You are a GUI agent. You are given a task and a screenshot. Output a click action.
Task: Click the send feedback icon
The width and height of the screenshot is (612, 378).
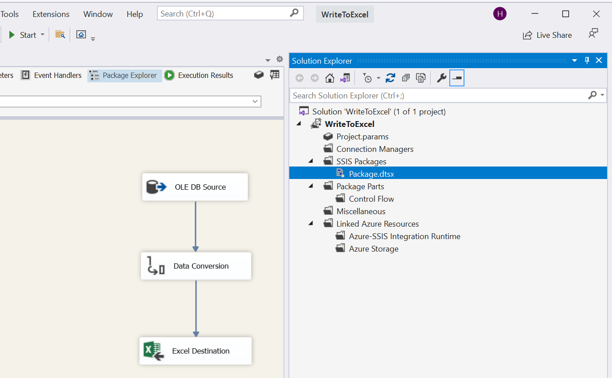pyautogui.click(x=593, y=34)
